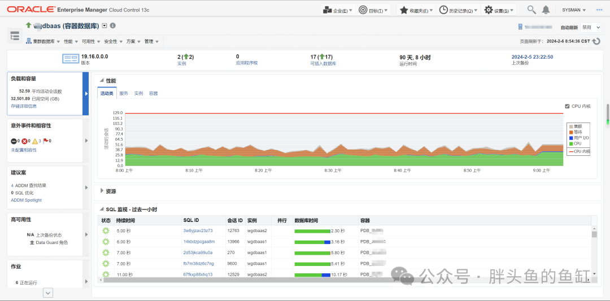Switch to the 服务 tab
Screen dimensions: 610x301
tap(124, 93)
